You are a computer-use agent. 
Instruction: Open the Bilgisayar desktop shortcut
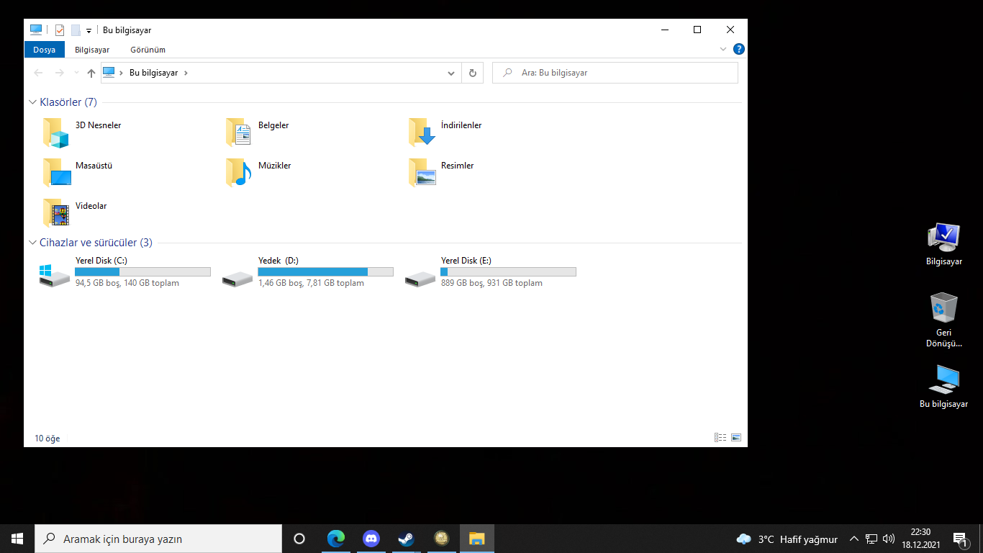pyautogui.click(x=943, y=244)
